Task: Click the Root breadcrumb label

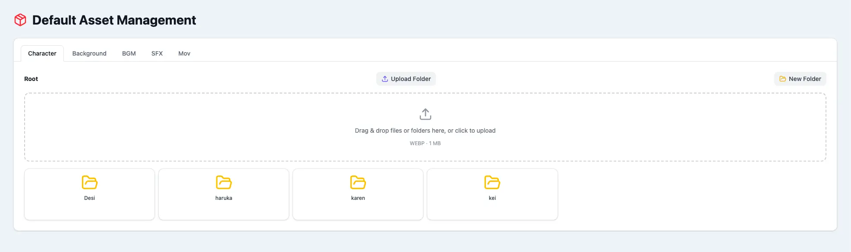Action: coord(31,79)
